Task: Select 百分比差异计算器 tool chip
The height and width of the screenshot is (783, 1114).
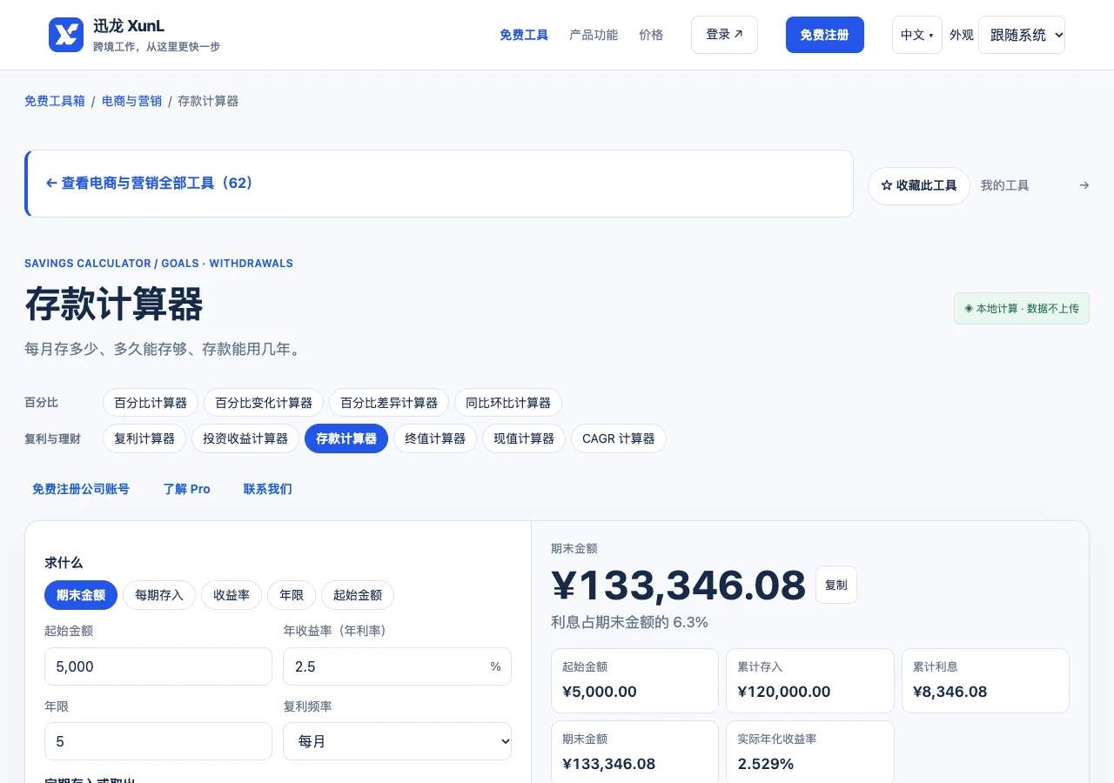Action: tap(389, 403)
